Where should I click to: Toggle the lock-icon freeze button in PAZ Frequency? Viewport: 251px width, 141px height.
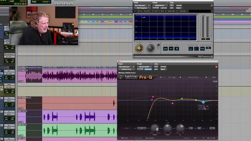[x=176, y=49]
